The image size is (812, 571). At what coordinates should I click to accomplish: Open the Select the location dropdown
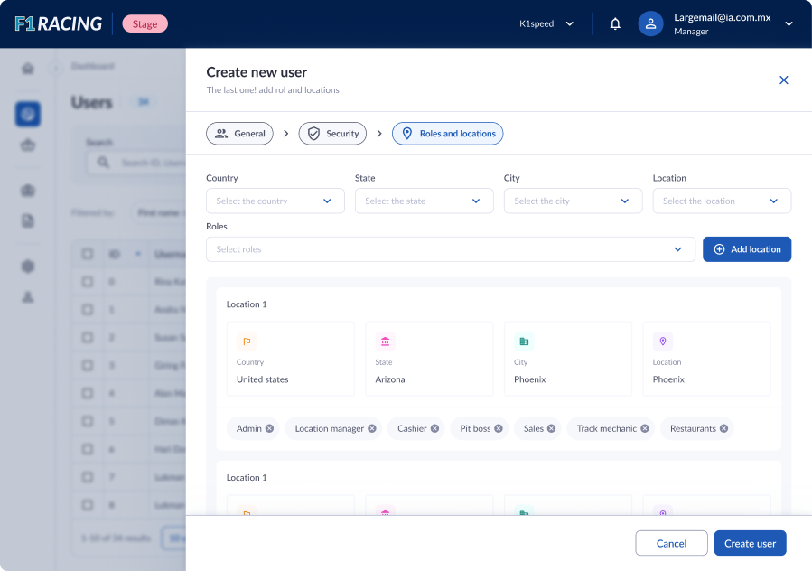(722, 201)
